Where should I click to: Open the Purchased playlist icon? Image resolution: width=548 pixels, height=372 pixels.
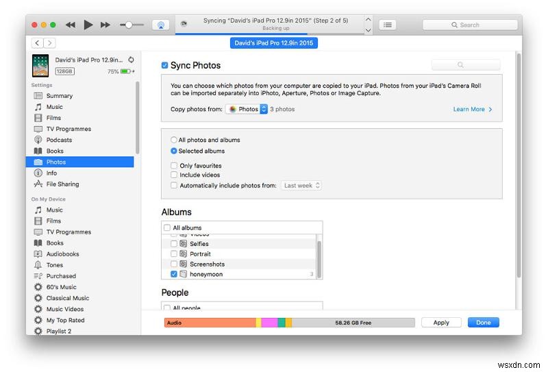pos(38,276)
